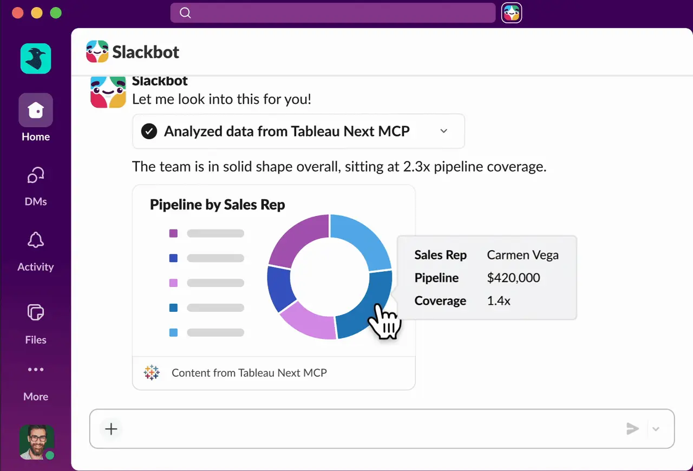Image resolution: width=693 pixels, height=471 pixels.
Task: Click the Slackbot header title
Action: point(146,52)
